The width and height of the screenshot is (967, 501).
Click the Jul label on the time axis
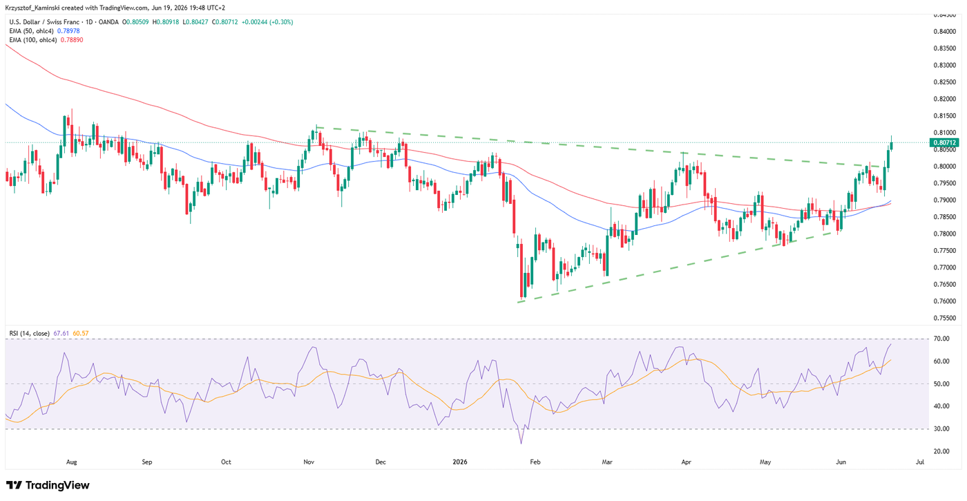pos(920,461)
